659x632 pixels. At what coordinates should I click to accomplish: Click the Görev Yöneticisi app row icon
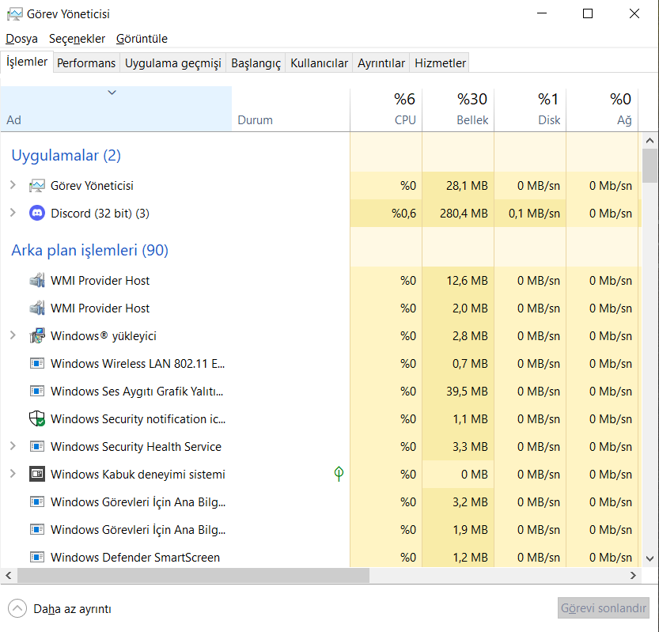pos(37,186)
